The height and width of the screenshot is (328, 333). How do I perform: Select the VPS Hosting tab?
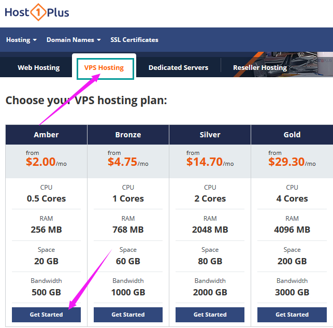pos(104,67)
